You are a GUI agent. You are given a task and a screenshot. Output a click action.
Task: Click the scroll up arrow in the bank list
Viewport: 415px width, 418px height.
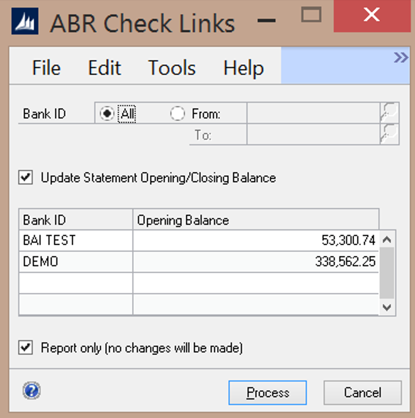[x=387, y=239]
